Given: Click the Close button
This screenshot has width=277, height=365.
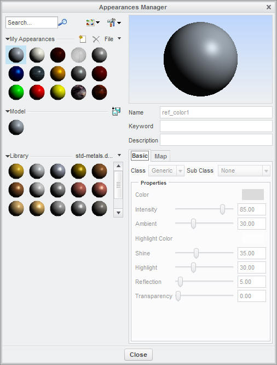Looking at the screenshot, I should pos(138,355).
